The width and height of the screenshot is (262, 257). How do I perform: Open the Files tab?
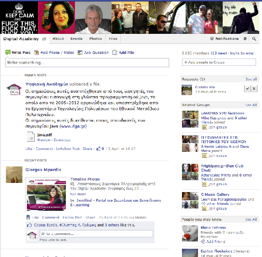point(113,38)
